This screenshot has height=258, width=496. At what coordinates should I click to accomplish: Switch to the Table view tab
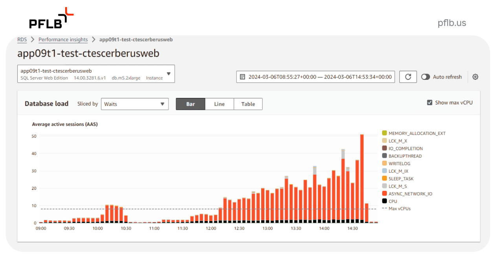point(248,104)
